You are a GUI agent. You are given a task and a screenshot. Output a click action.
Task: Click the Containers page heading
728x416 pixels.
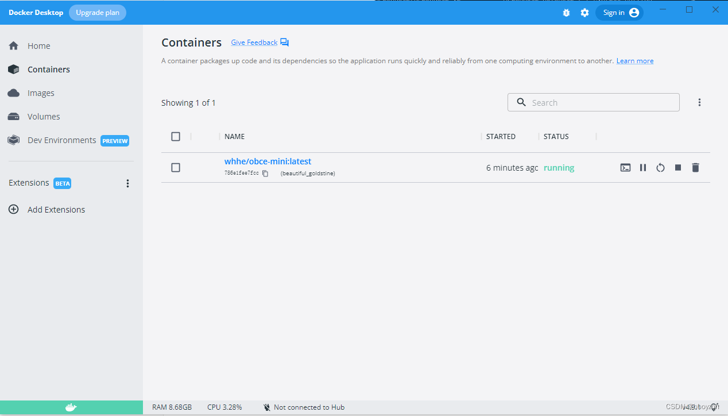(192, 43)
